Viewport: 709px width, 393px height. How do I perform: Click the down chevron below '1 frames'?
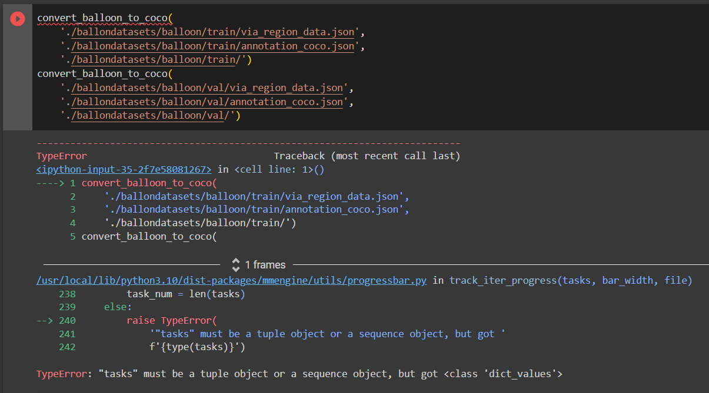(x=236, y=267)
